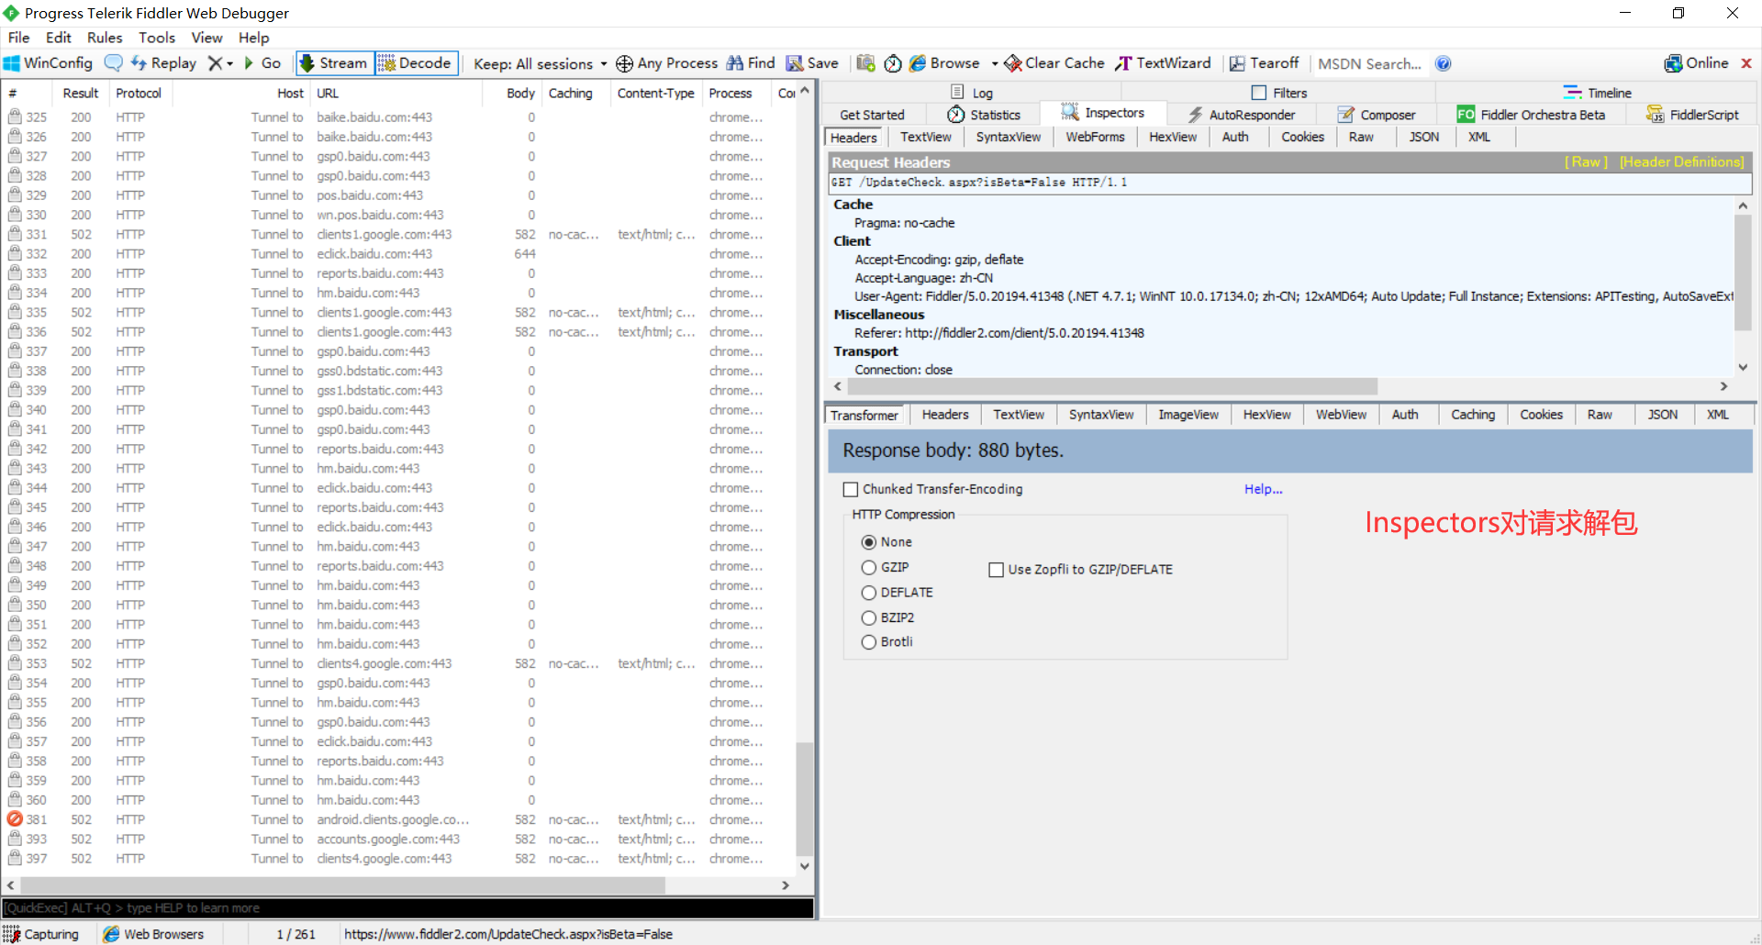The image size is (1762, 945).
Task: Click the request headers horizontal scrollbar
Action: (x=1111, y=386)
